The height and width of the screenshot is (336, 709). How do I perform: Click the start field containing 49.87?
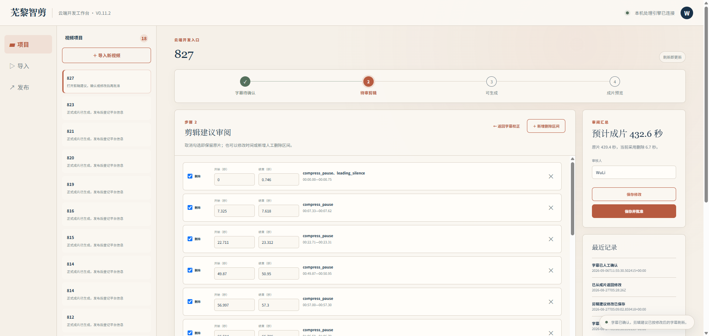tap(234, 274)
